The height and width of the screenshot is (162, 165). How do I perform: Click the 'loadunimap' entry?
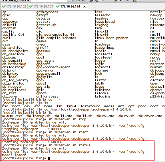pyautogui.click(x=104, y=48)
